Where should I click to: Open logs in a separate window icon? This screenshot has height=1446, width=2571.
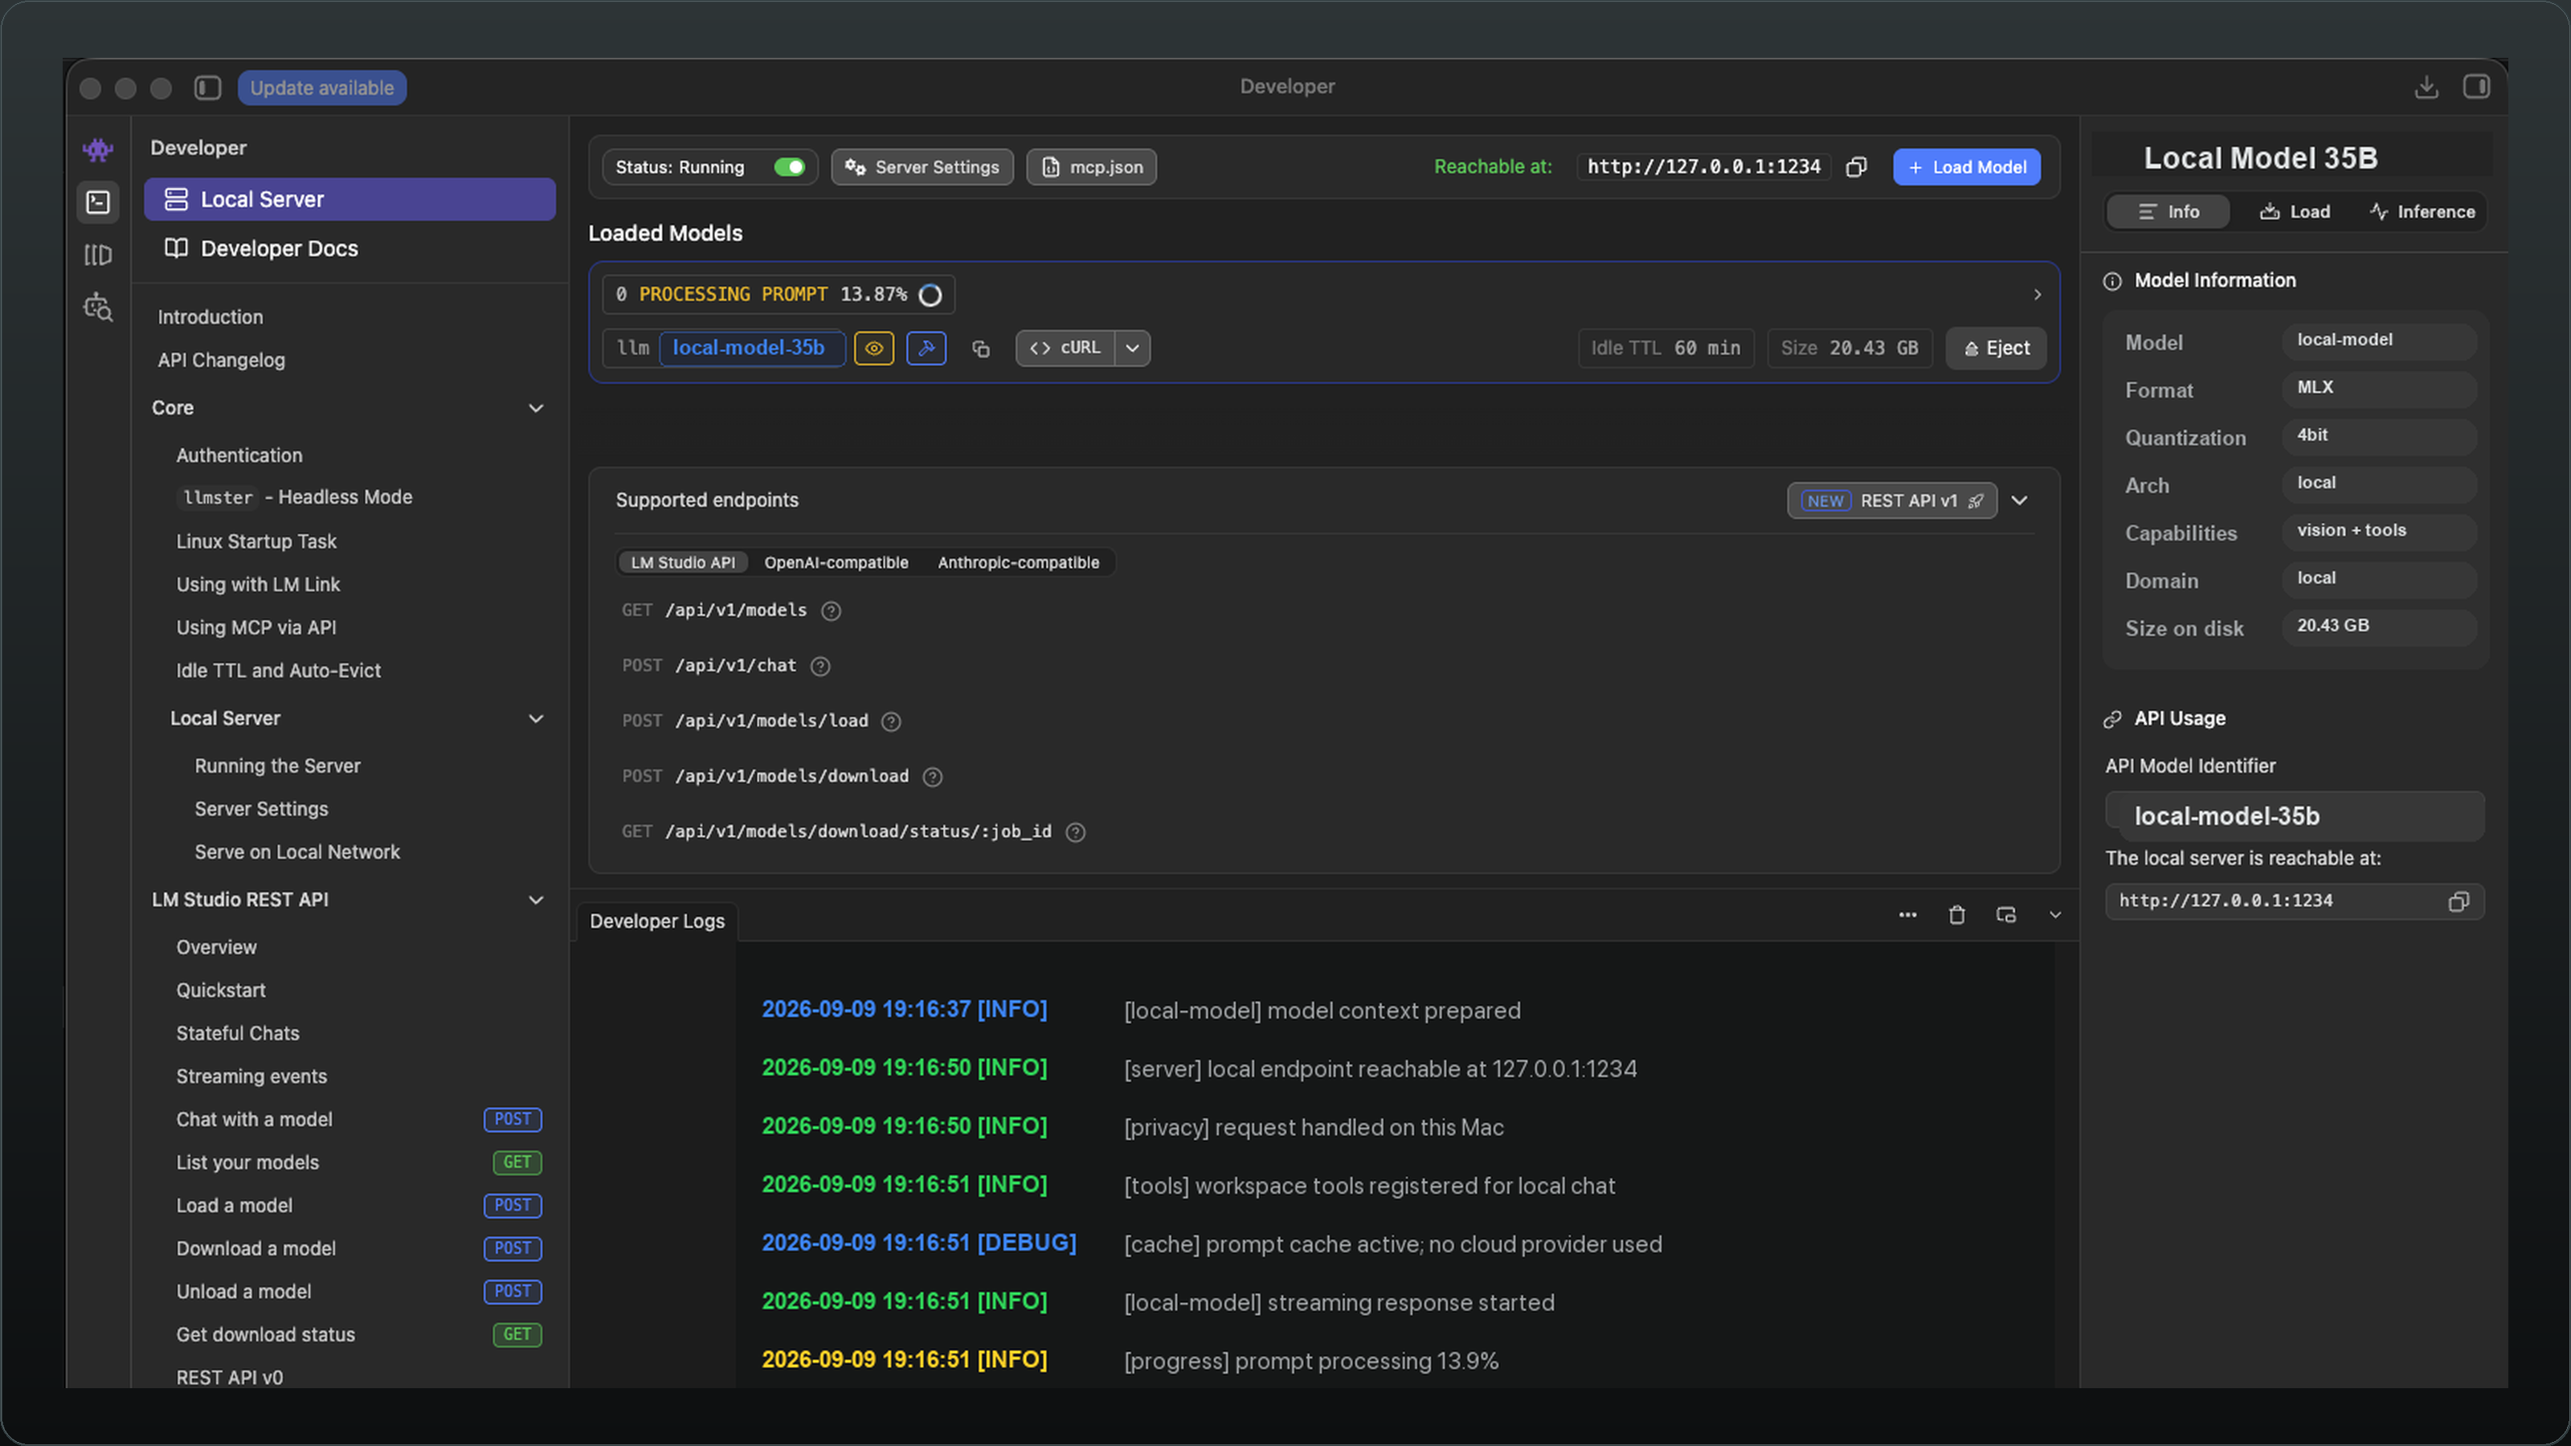pyautogui.click(x=2006, y=915)
